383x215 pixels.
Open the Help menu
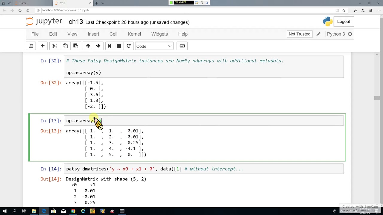(x=183, y=34)
